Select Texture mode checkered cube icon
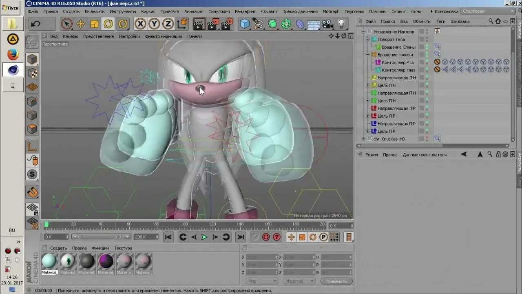The height and width of the screenshot is (294, 522). pos(32,73)
